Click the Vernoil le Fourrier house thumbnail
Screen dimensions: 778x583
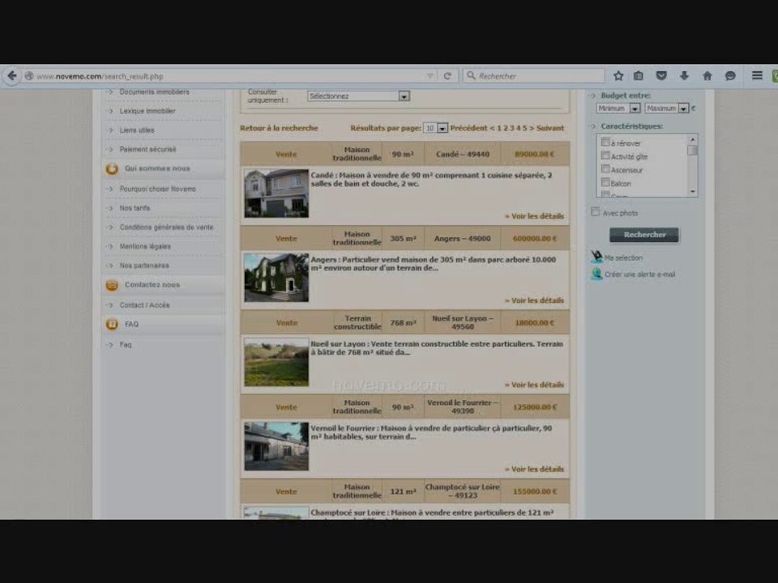click(276, 446)
